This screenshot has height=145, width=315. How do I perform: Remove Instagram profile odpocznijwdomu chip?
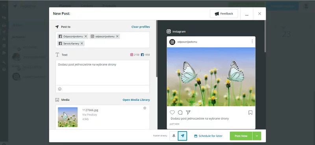point(117,36)
